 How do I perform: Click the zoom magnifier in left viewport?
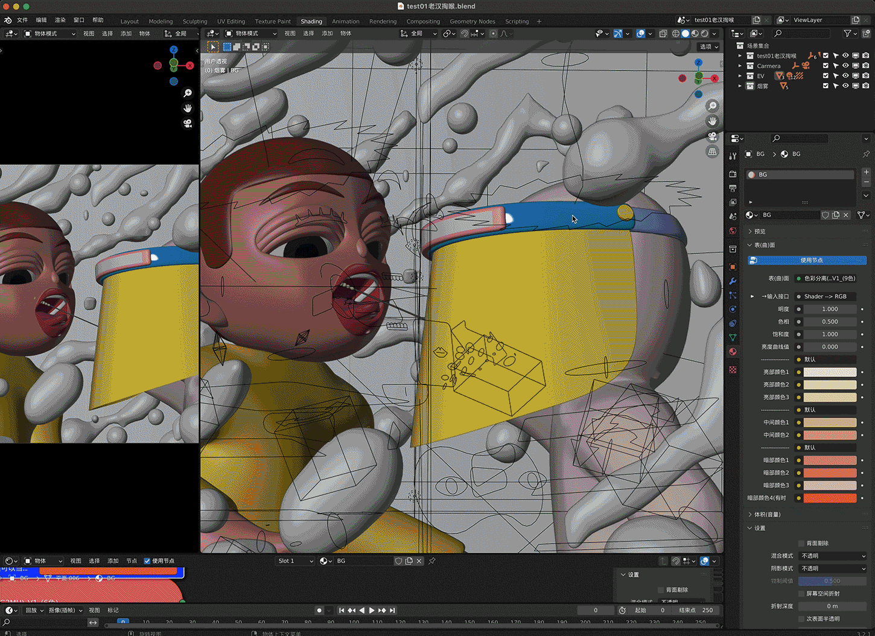pyautogui.click(x=188, y=93)
